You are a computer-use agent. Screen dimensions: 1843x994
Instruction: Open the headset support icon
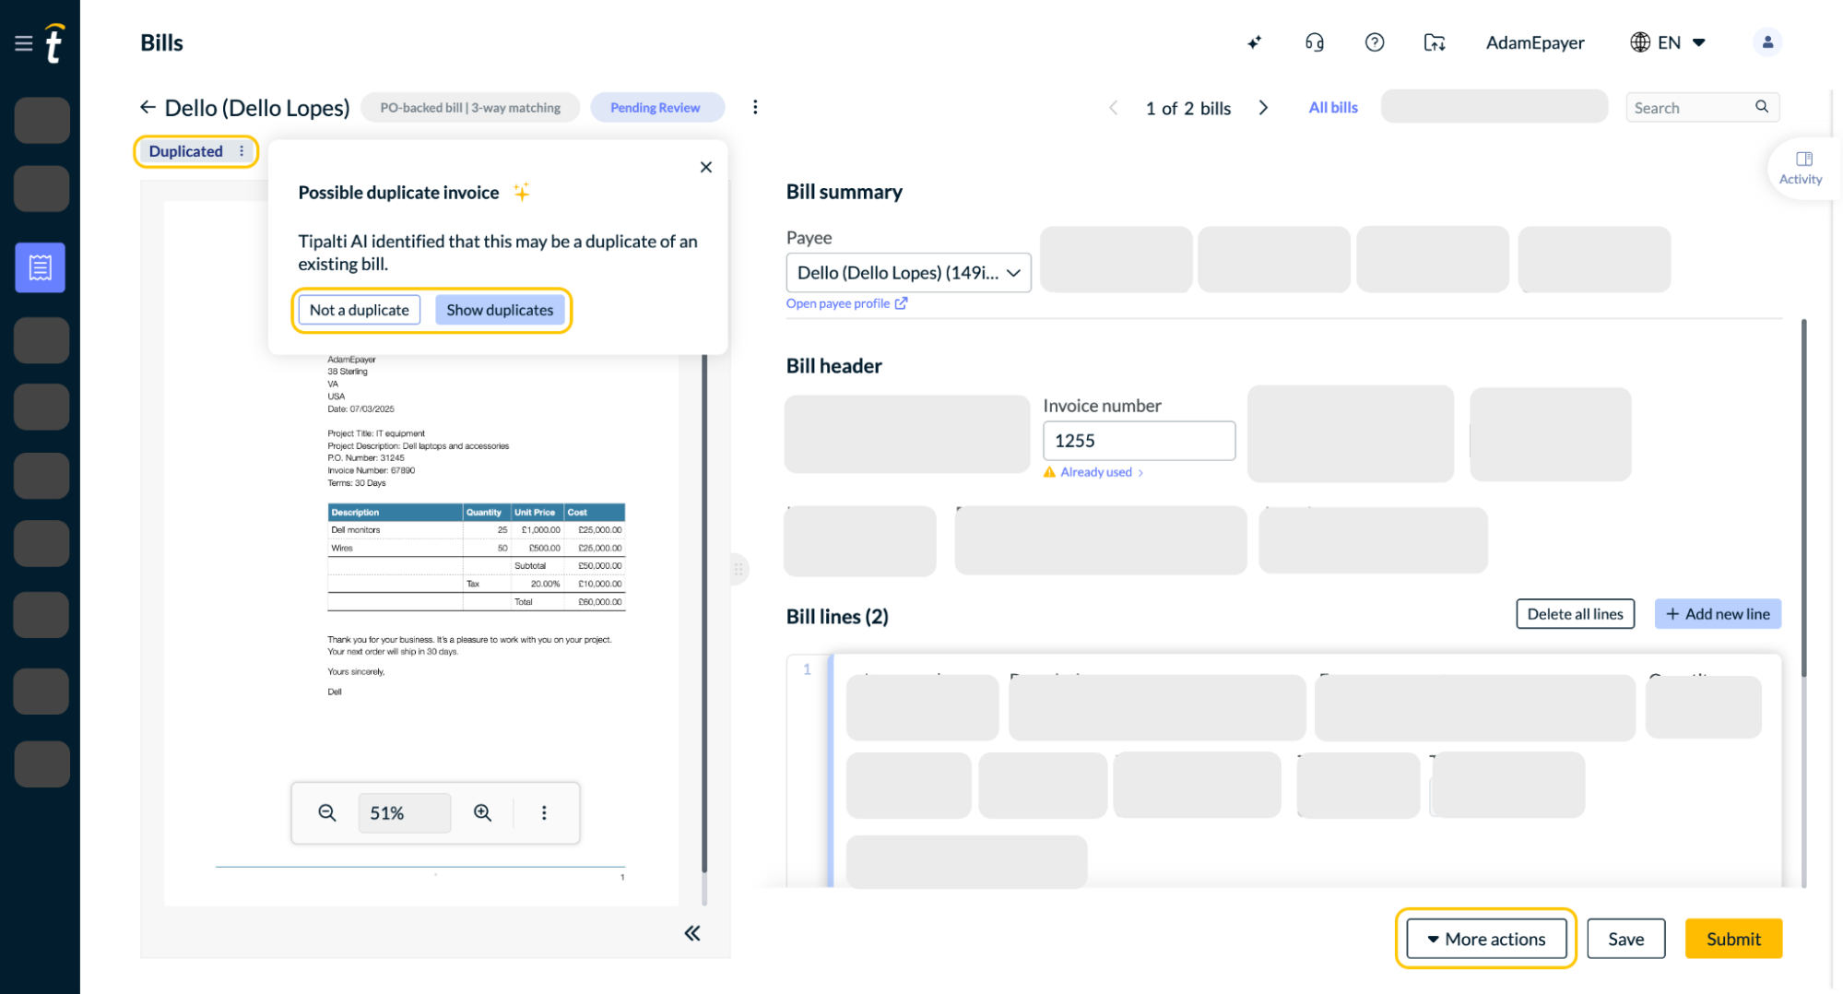pyautogui.click(x=1315, y=42)
